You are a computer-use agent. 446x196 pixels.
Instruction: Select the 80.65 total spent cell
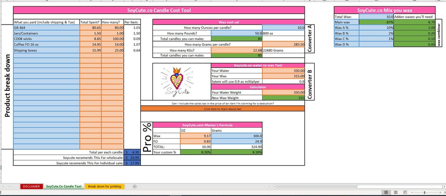90,28
